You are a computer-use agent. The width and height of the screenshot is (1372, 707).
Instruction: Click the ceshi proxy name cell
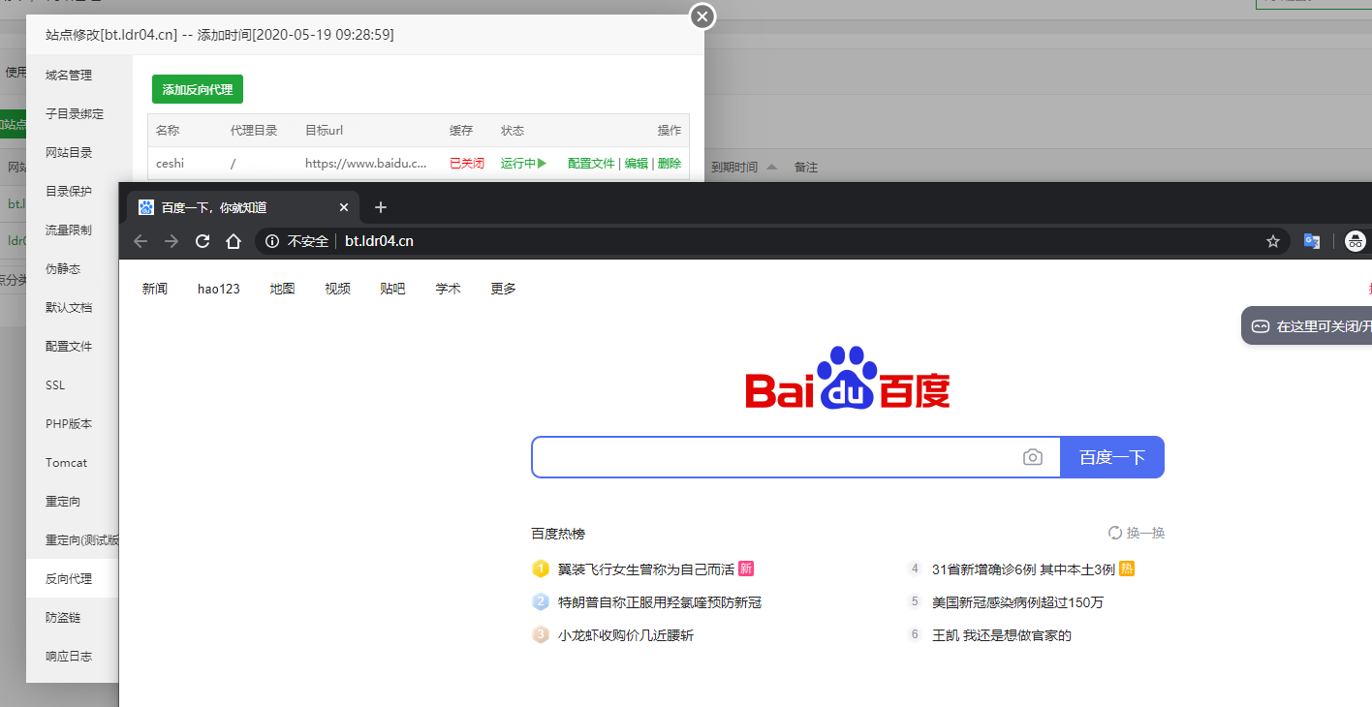(171, 164)
